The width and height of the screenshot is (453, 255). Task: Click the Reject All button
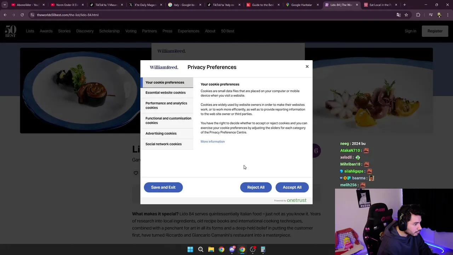pos(256,187)
